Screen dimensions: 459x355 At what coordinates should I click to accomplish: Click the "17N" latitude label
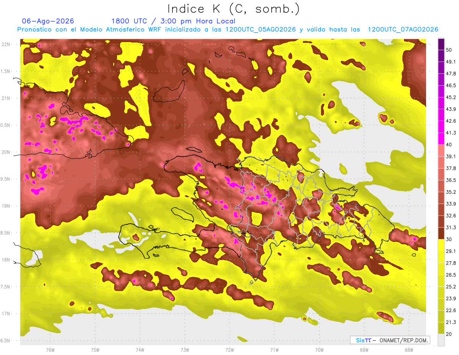[7, 314]
